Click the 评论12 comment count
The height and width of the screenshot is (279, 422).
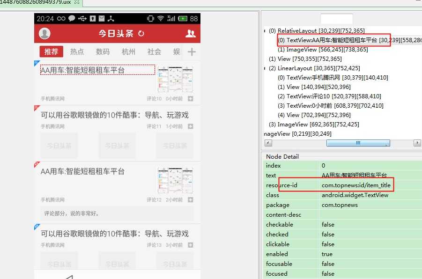pyautogui.click(x=154, y=199)
